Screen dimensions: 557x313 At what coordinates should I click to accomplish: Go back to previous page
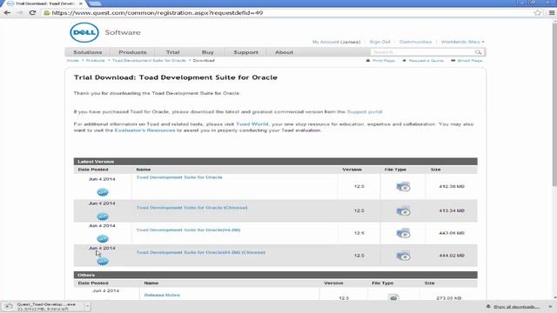(7, 13)
